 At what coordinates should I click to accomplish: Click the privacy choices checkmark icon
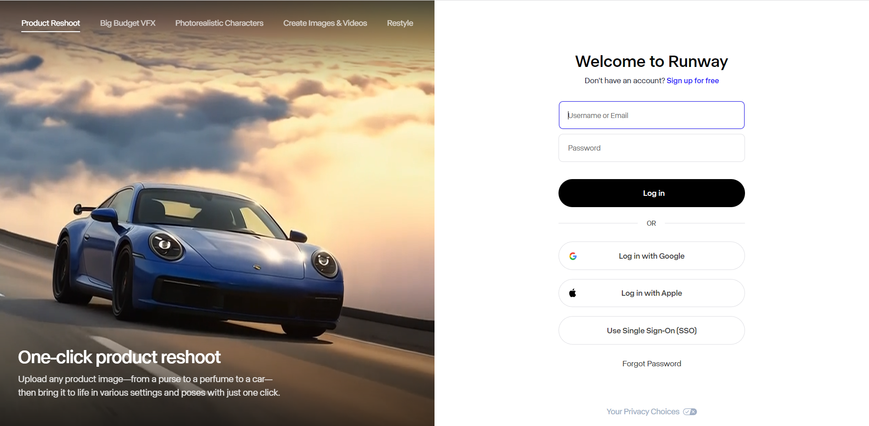690,412
